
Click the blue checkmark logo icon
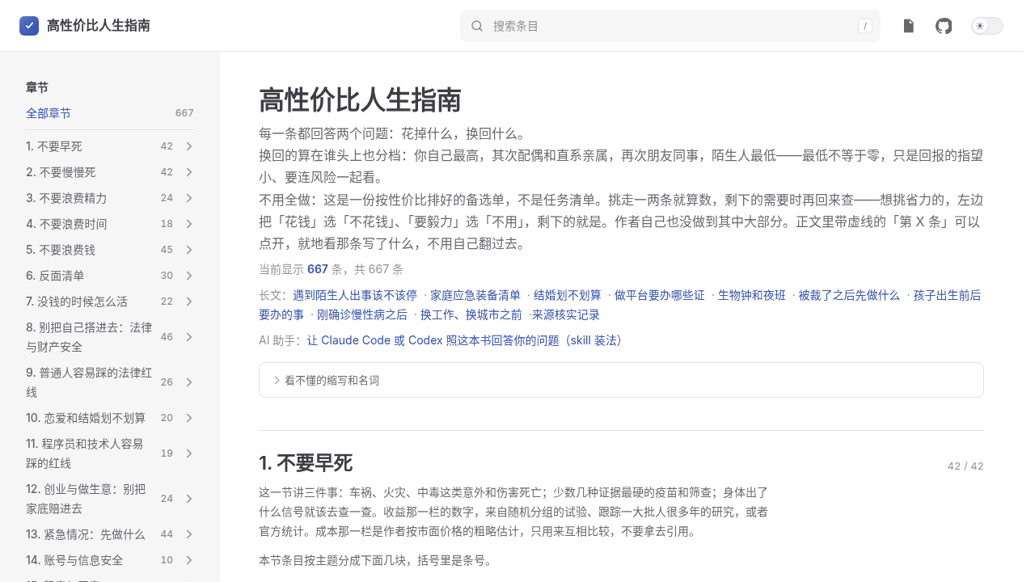click(x=29, y=26)
